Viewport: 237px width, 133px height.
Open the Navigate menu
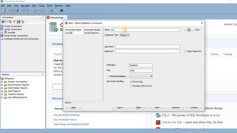pos(26,6)
